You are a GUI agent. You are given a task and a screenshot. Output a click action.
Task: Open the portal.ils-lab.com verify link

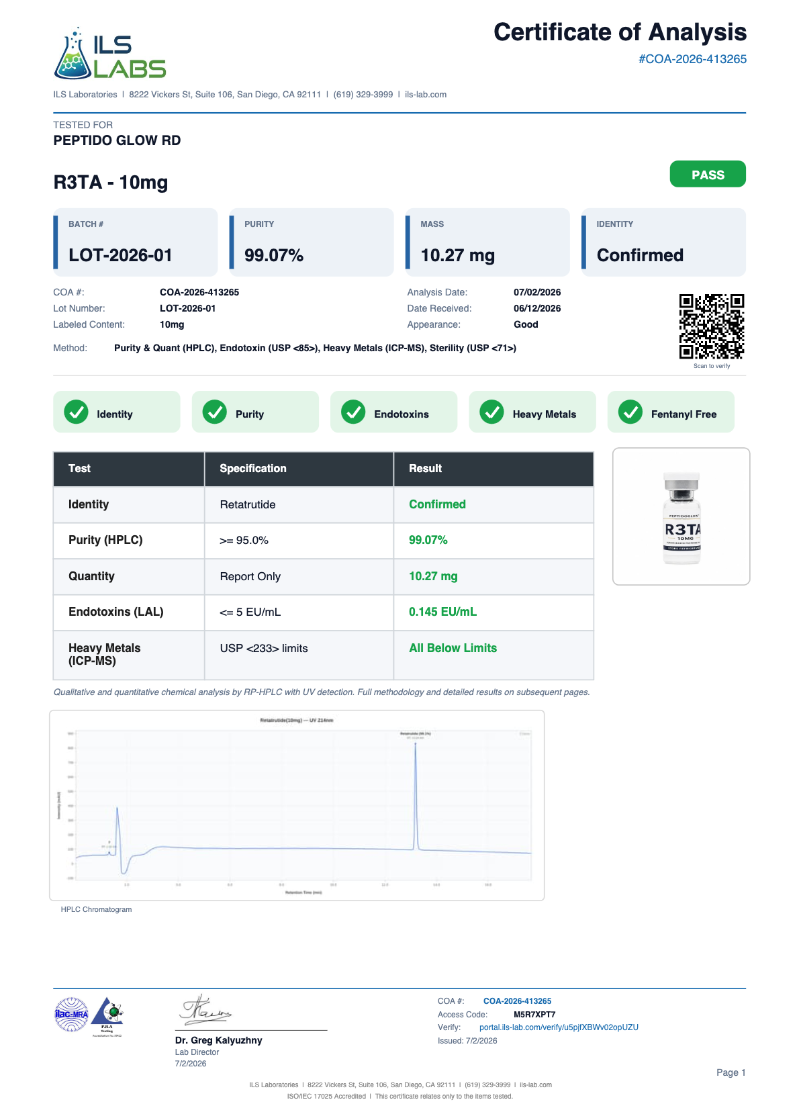(x=559, y=1027)
